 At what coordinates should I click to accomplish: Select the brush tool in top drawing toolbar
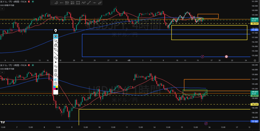point(100,3)
